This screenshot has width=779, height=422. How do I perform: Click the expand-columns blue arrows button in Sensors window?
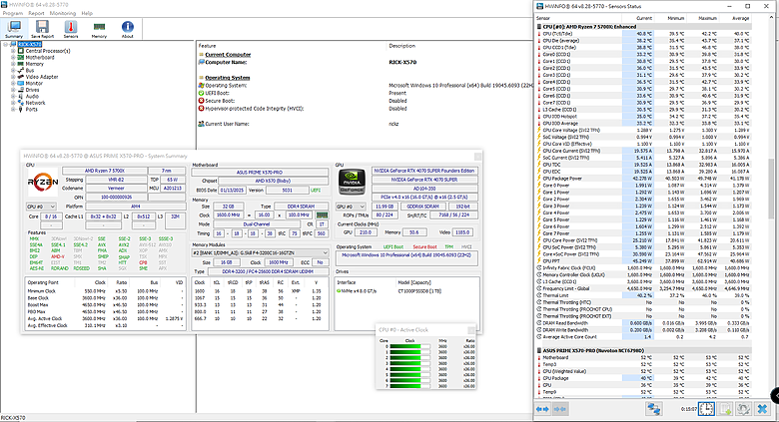tap(542, 409)
